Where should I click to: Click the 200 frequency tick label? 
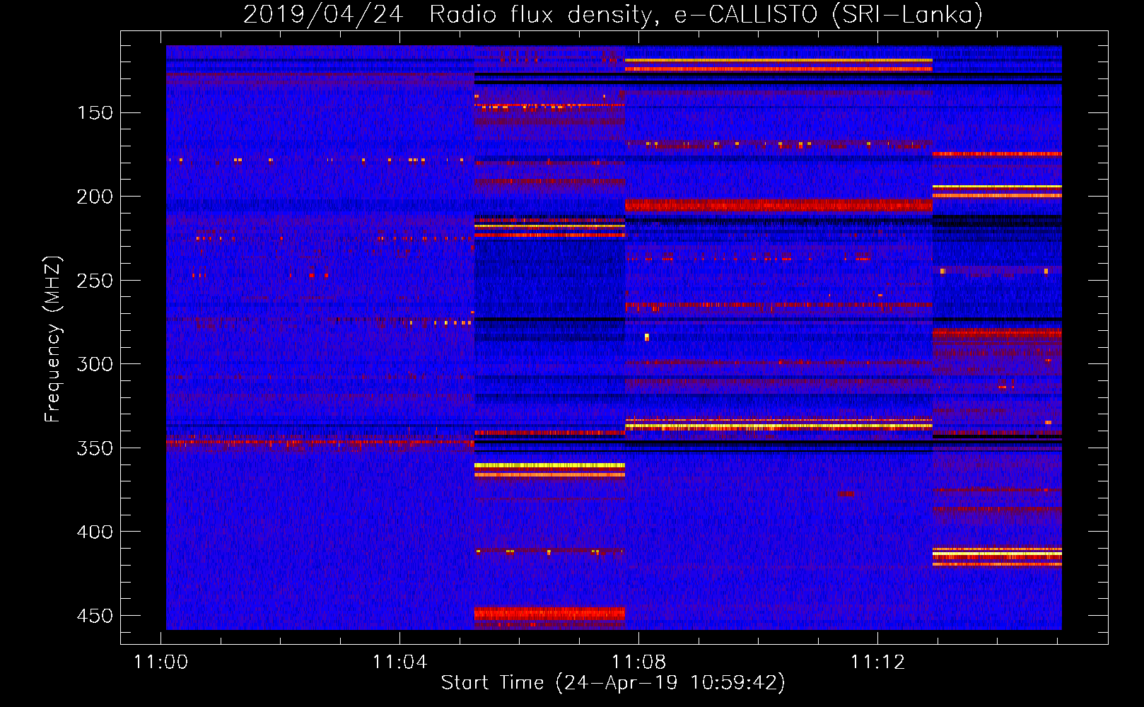pos(95,197)
